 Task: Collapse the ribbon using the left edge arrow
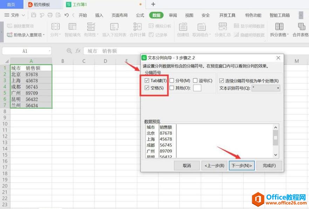[x=2, y=32]
